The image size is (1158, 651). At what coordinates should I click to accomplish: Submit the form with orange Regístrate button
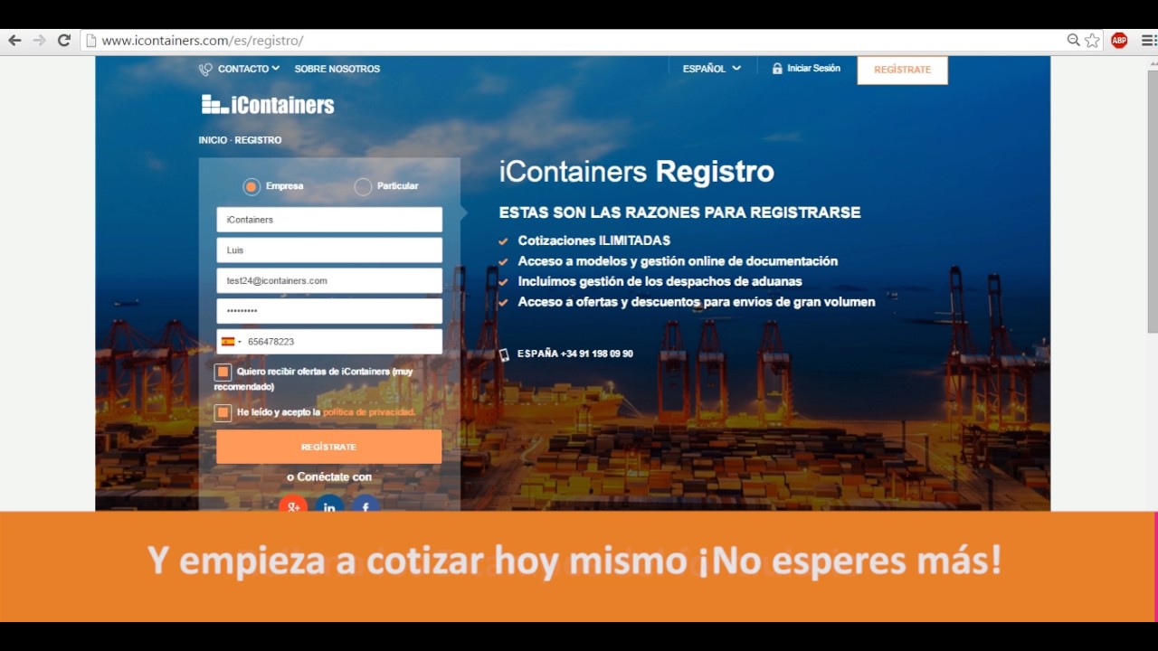pos(329,447)
